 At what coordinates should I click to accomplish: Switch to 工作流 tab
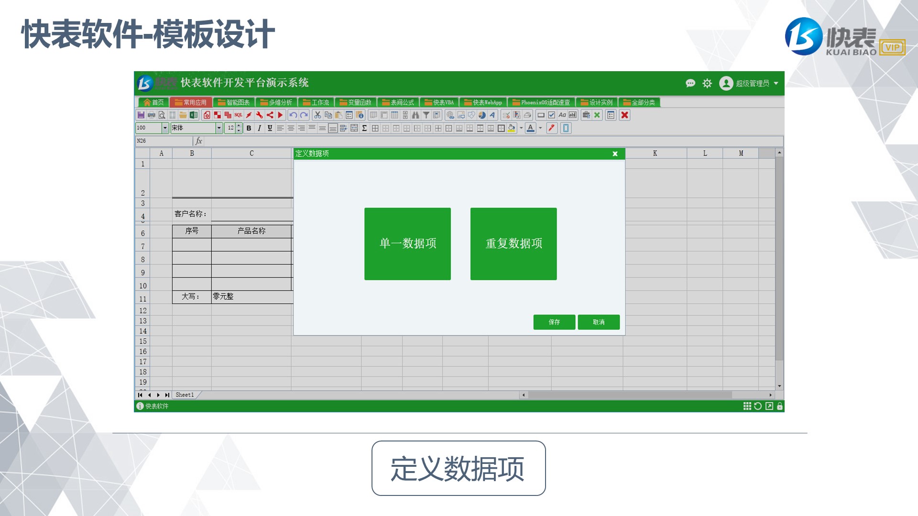pos(316,102)
